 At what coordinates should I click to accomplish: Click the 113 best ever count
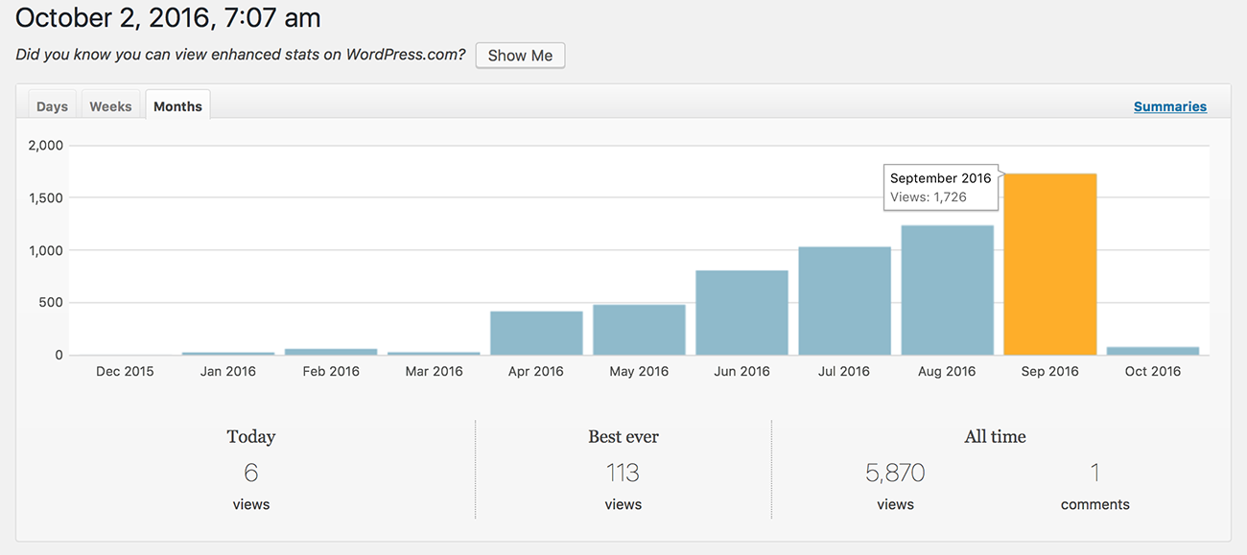tap(623, 473)
